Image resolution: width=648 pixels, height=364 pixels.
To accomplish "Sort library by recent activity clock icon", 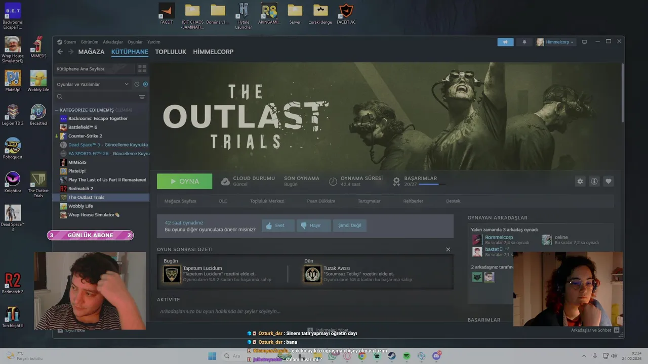I will tap(137, 84).
